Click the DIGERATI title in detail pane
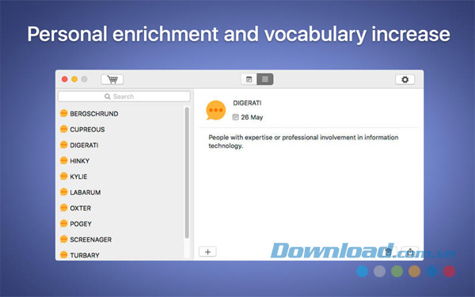The width and height of the screenshot is (475, 297). 247,103
